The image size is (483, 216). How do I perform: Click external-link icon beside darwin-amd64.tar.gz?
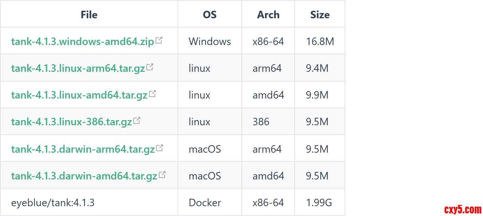click(x=162, y=175)
